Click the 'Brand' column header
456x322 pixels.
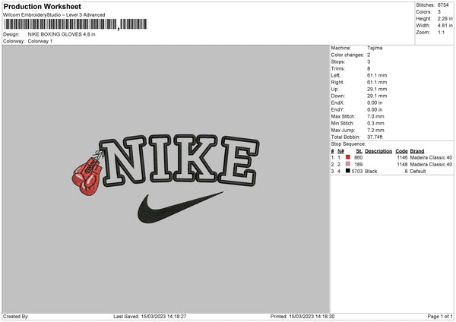(417, 151)
